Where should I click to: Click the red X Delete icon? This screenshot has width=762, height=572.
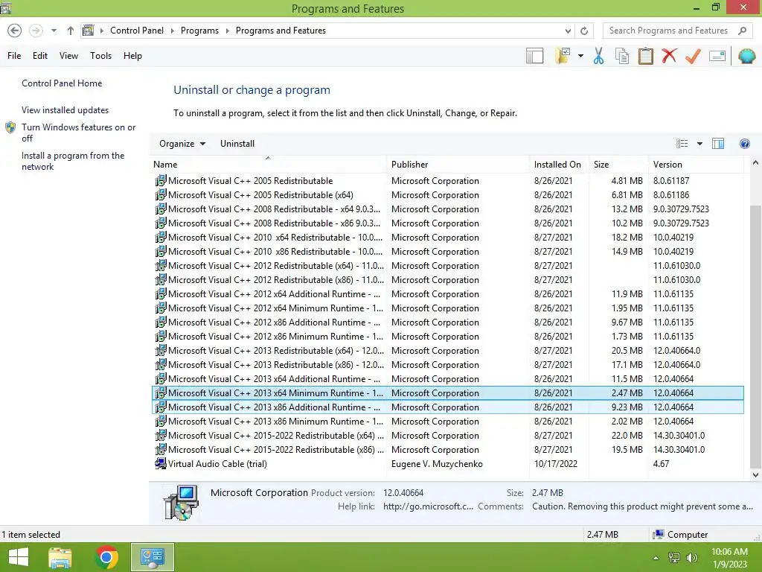pyautogui.click(x=669, y=56)
